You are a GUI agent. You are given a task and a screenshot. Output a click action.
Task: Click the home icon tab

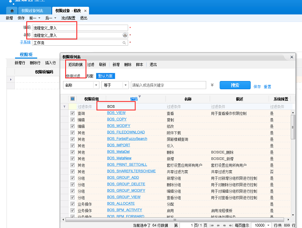point(12,10)
